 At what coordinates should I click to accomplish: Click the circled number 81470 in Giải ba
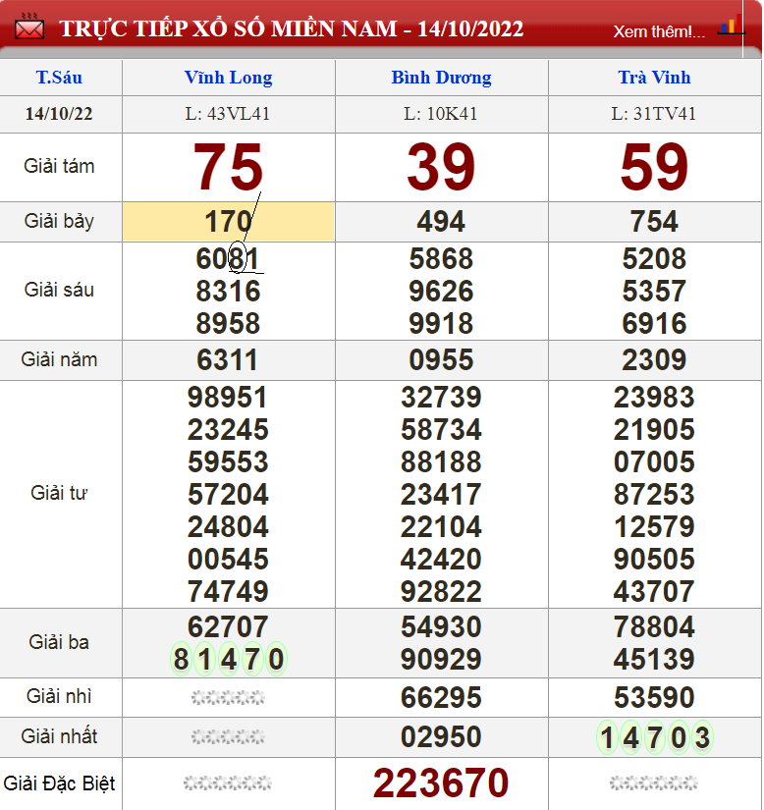click(x=228, y=659)
